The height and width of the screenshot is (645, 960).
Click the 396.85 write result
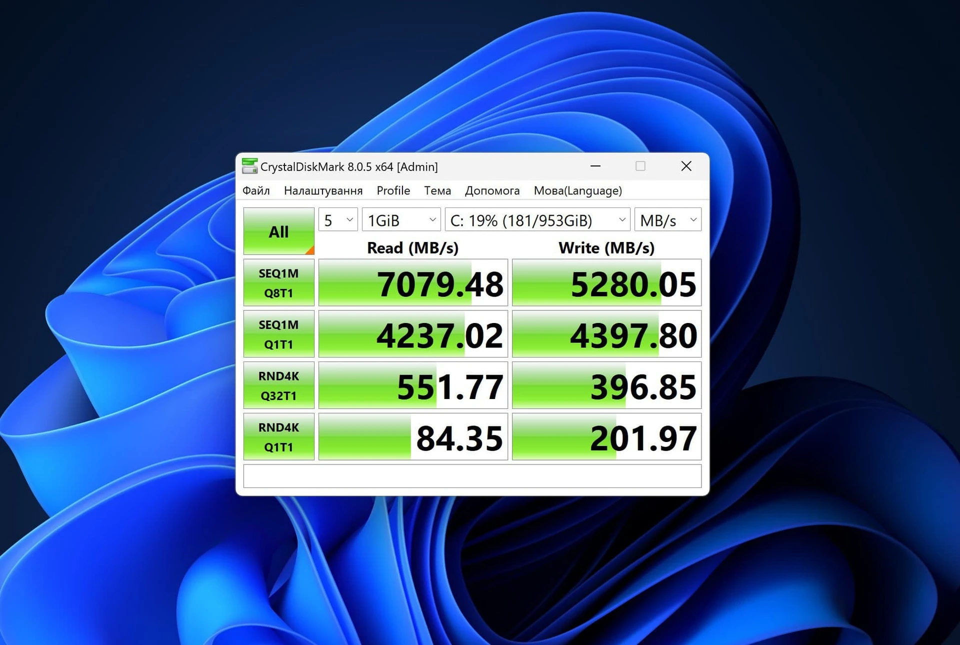coord(606,385)
